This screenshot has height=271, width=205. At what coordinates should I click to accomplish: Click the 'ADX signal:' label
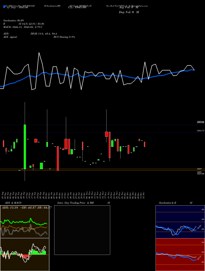[x=10, y=37]
